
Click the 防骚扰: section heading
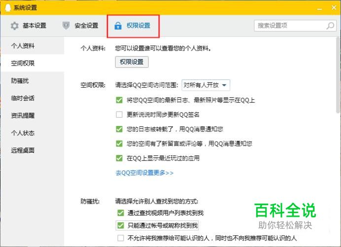(90, 201)
